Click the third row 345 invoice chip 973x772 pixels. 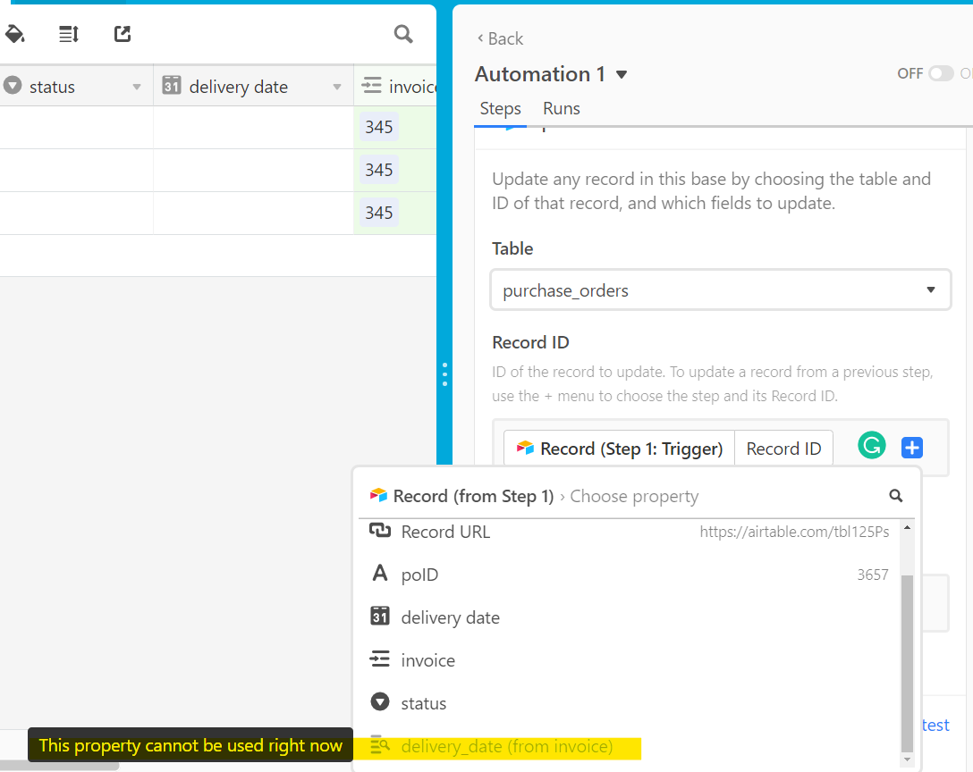point(378,212)
